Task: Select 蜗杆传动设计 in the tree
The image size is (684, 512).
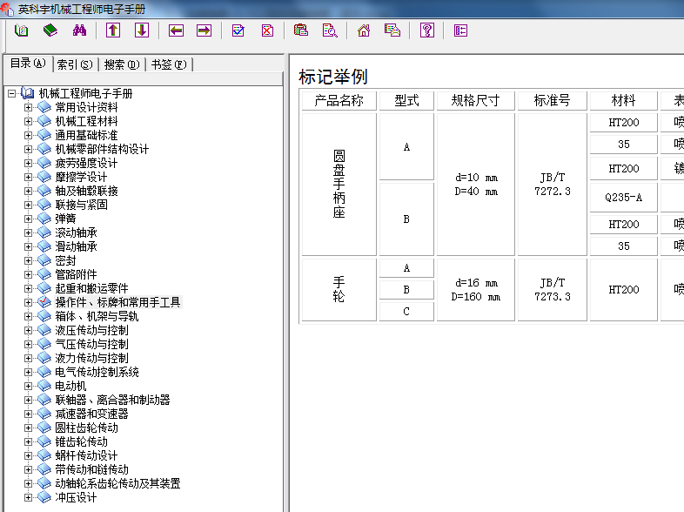Action: point(86,456)
